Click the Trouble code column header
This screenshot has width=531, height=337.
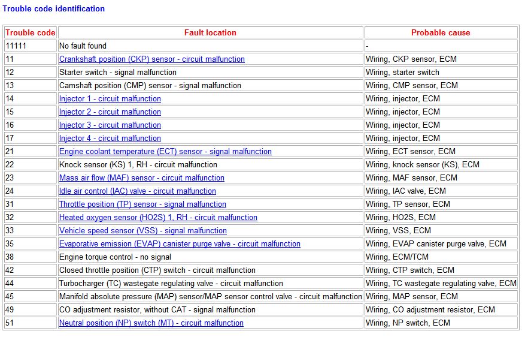pyautogui.click(x=31, y=33)
